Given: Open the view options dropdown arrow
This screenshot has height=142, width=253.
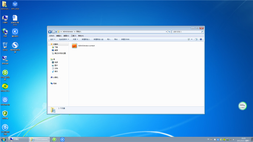Looking at the screenshot, I should point(192,39).
